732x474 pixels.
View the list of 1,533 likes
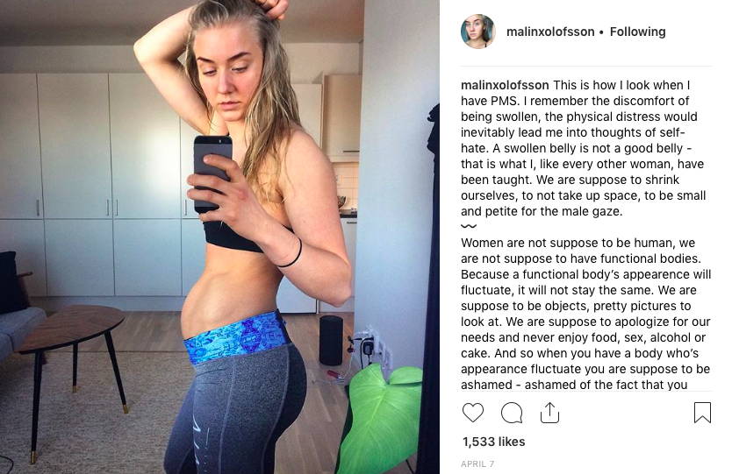point(493,442)
